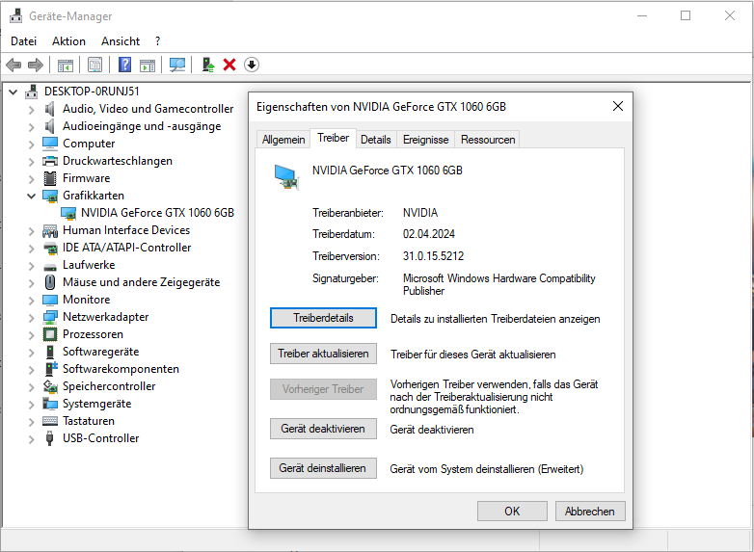
Task: Click the Druckwarteschlangen printer icon
Action: click(x=50, y=161)
